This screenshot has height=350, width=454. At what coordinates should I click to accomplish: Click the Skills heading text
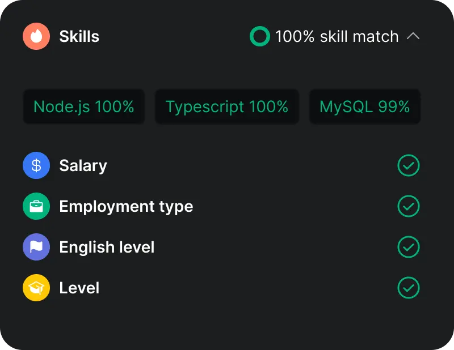point(79,37)
